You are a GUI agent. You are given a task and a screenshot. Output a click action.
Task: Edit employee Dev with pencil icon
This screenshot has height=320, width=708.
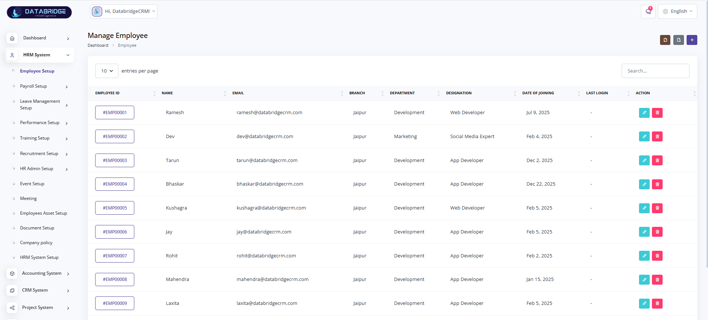644,137
